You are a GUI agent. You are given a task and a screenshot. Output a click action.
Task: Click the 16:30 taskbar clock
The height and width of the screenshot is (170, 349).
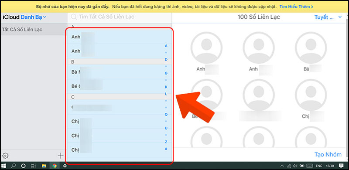pos(329,166)
